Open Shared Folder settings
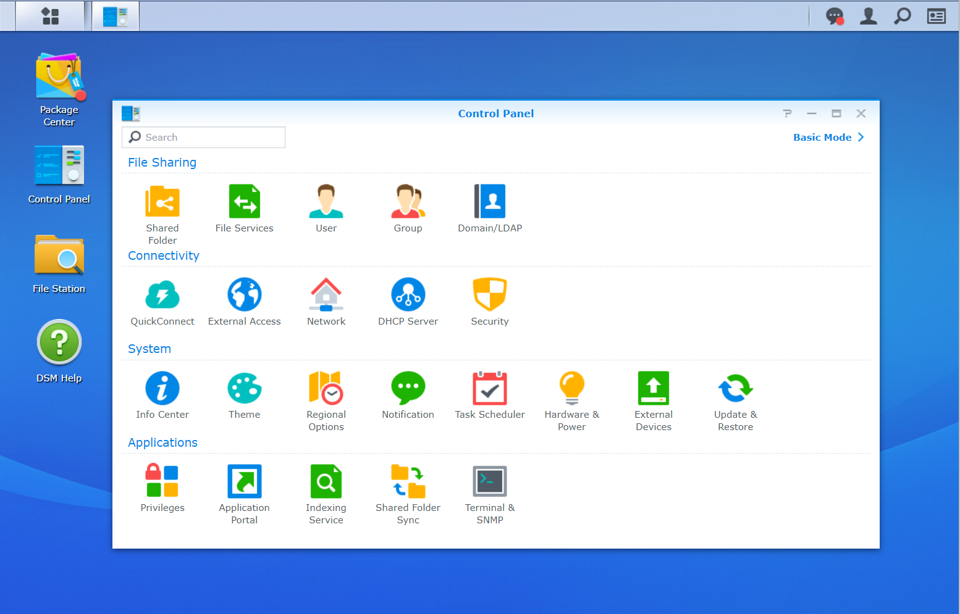The height and width of the screenshot is (614, 960). tap(162, 201)
